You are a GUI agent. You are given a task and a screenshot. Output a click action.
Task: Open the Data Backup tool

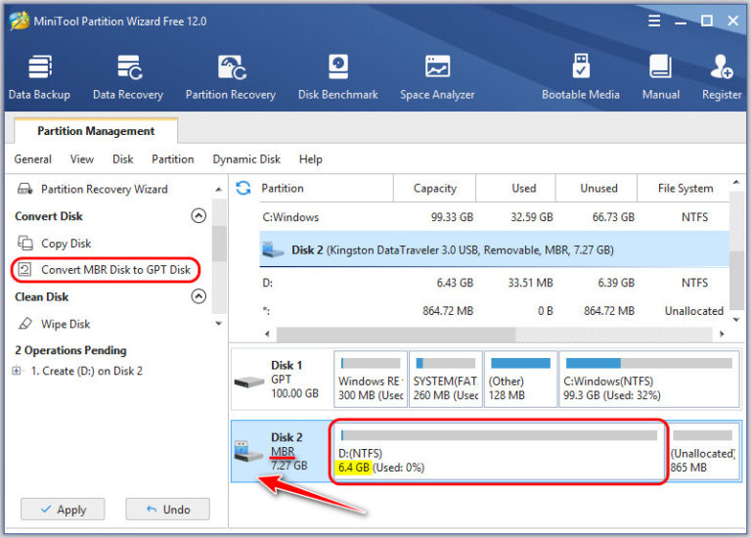coord(39,76)
